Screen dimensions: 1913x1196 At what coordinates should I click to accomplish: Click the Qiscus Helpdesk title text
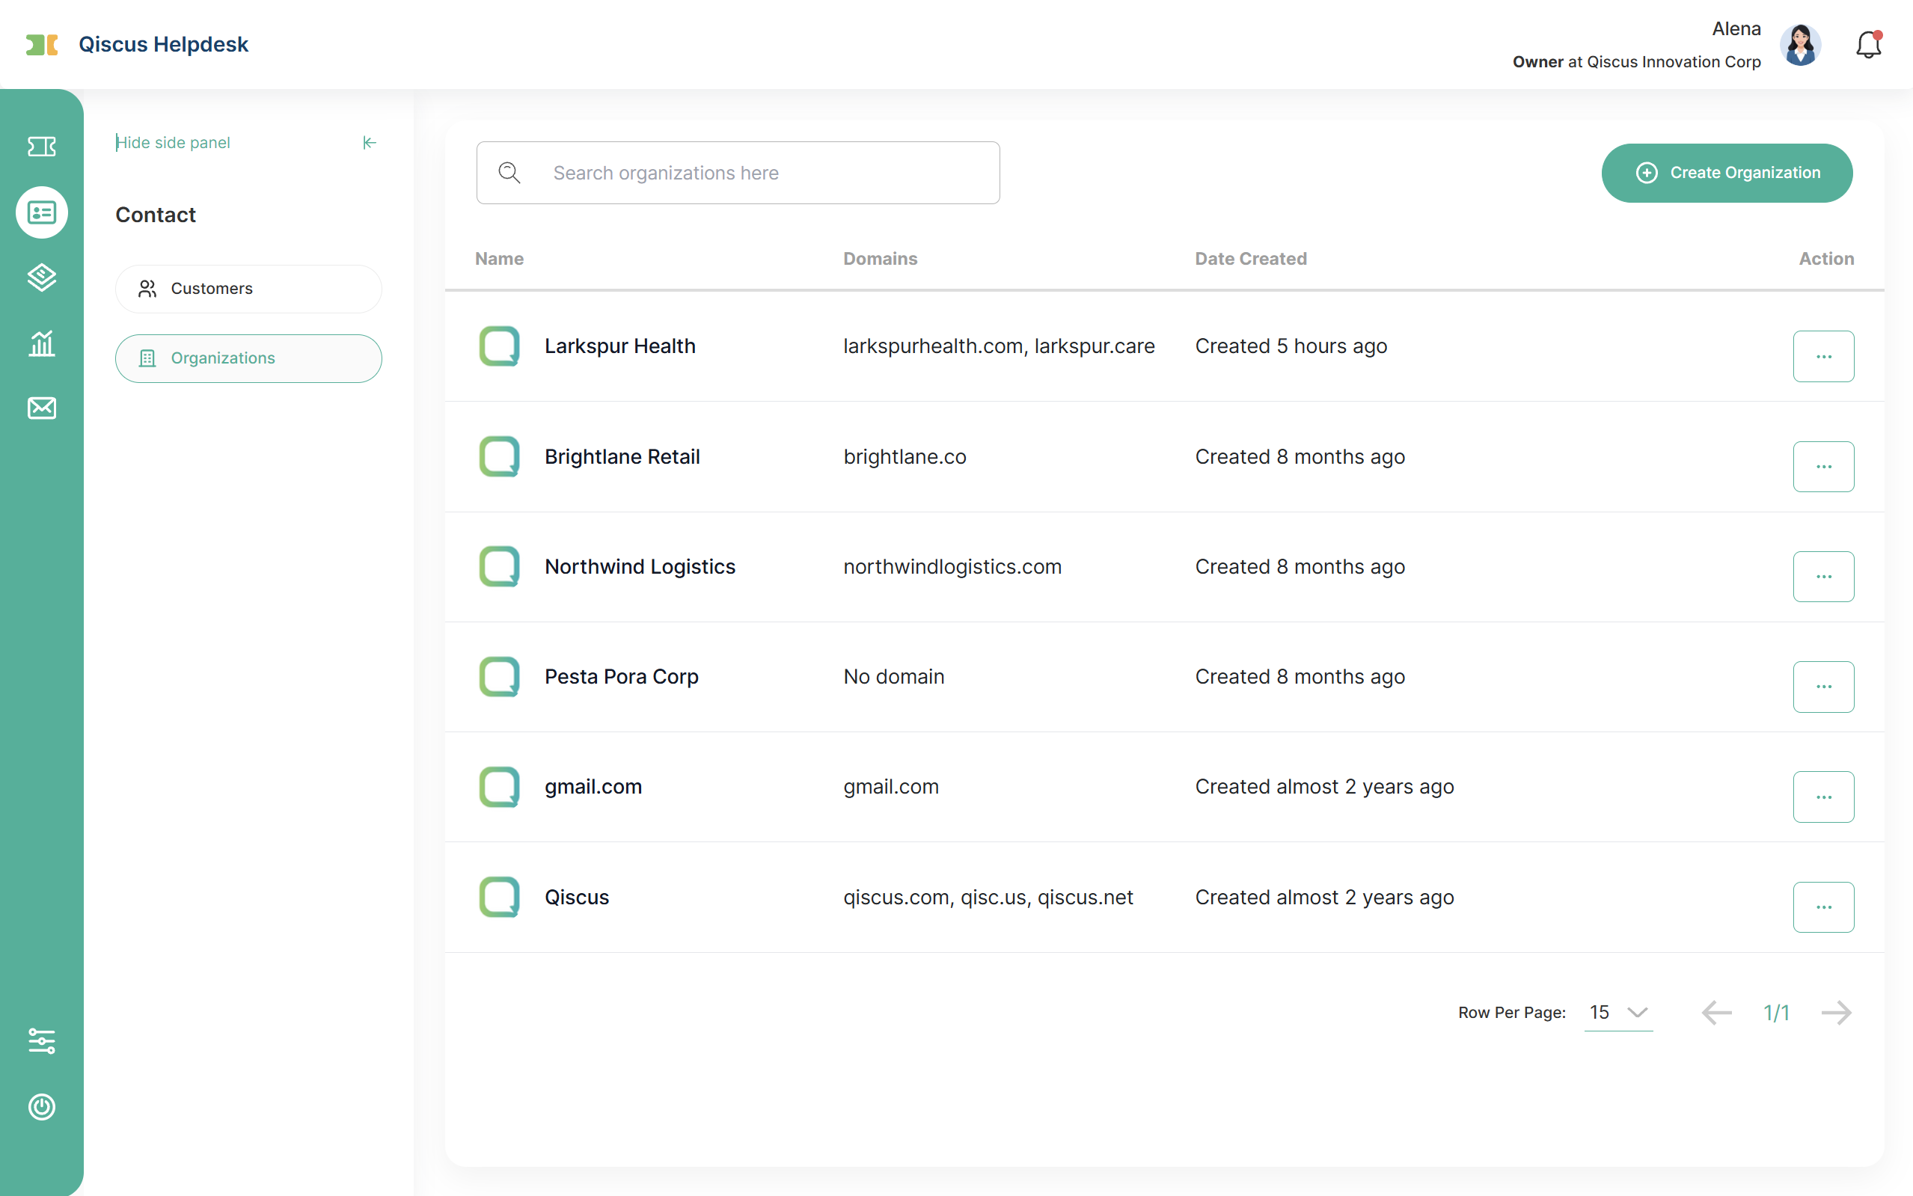(x=163, y=44)
